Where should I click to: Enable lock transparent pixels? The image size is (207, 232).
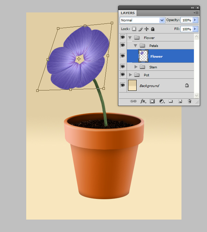point(134,29)
